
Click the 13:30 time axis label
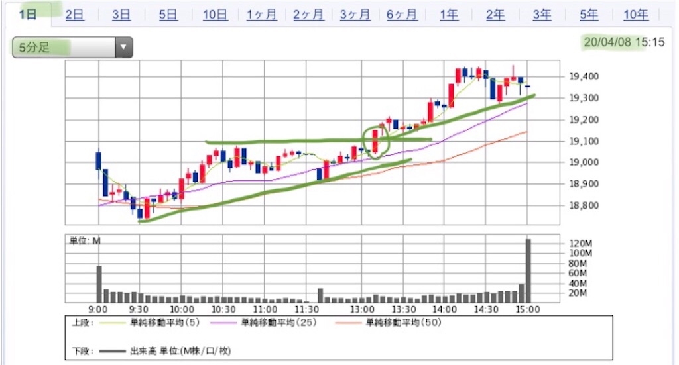coord(404,309)
